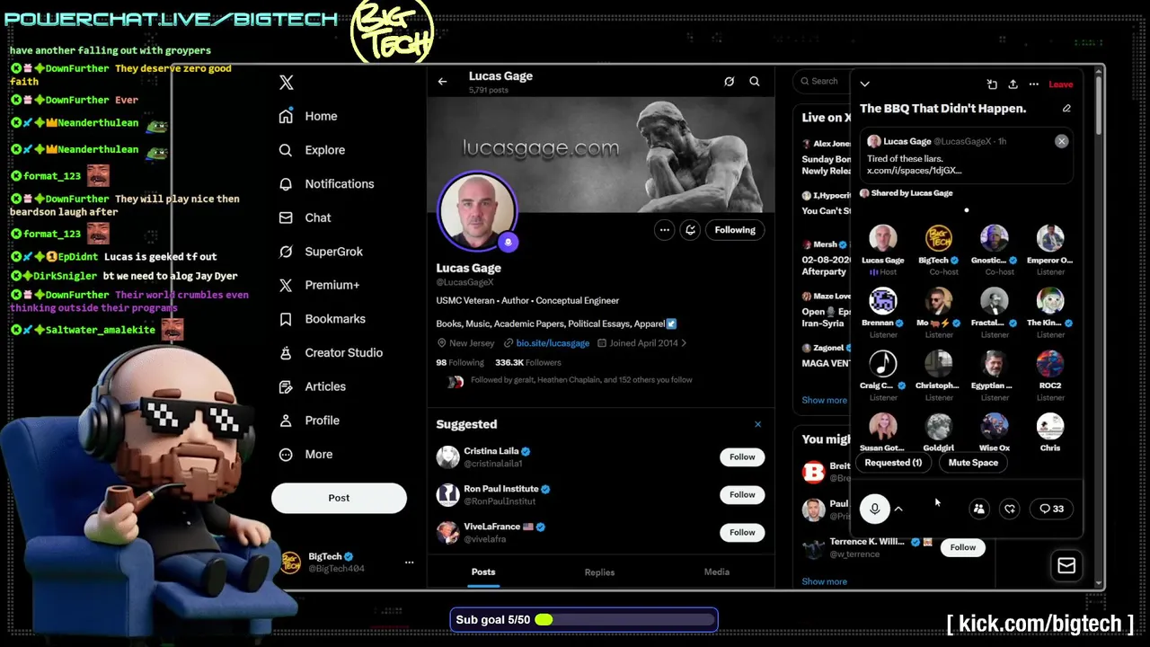Viewport: 1150px width, 647px height.
Task: Open Articles from sidebar
Action: (x=312, y=386)
